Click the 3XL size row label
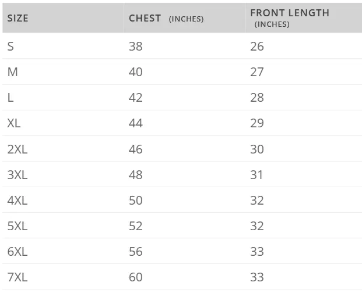 [17, 174]
